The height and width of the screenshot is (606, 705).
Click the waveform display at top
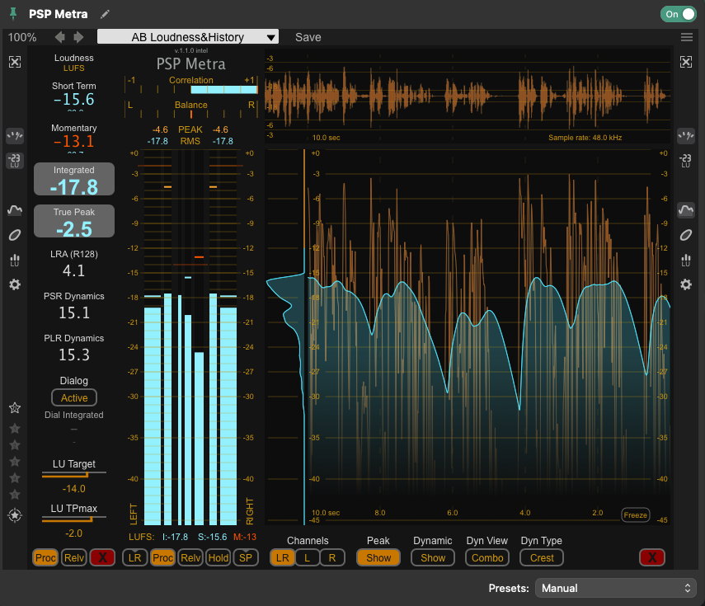click(468, 96)
